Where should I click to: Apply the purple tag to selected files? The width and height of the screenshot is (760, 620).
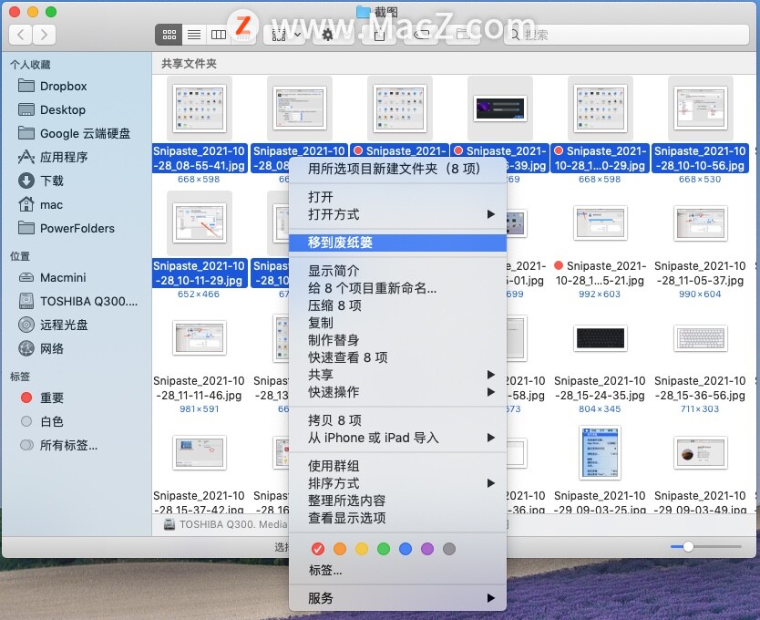427,549
